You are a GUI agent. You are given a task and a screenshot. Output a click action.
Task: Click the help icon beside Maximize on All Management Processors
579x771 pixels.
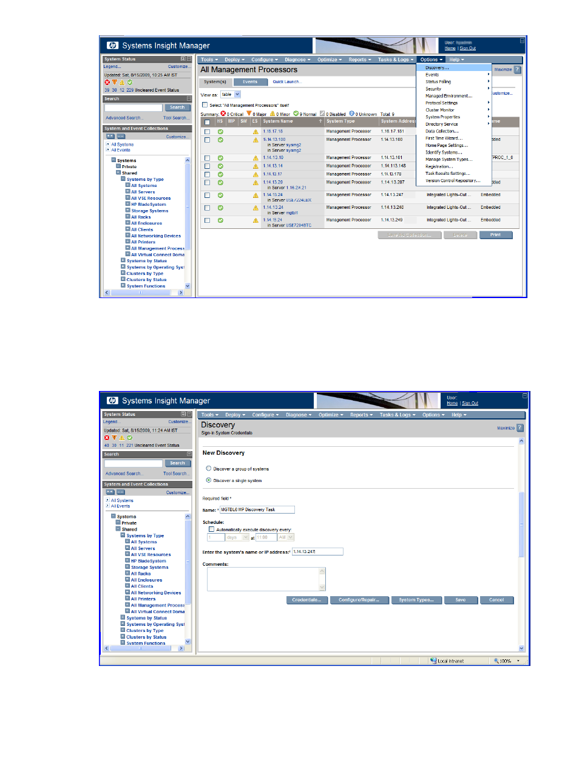tap(517, 70)
